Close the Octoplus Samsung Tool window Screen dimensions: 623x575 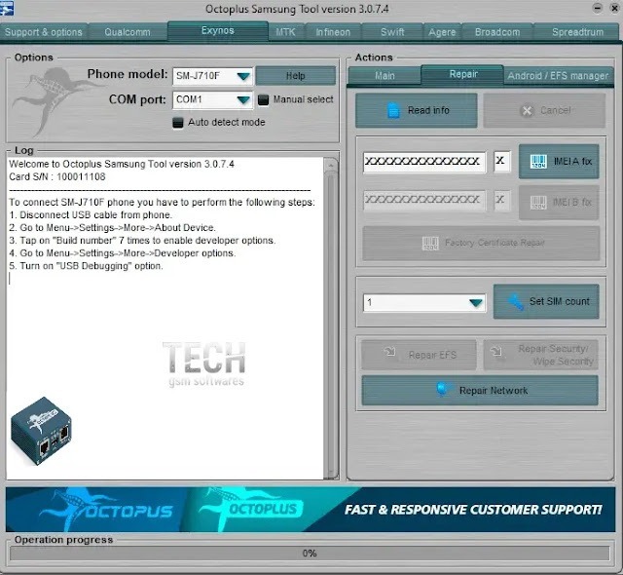pyautogui.click(x=614, y=8)
